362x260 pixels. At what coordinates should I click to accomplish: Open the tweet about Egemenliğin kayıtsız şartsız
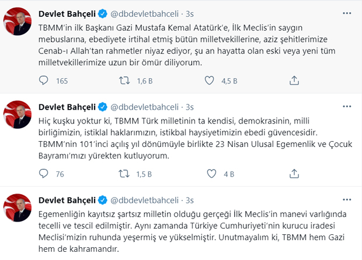[192, 231]
